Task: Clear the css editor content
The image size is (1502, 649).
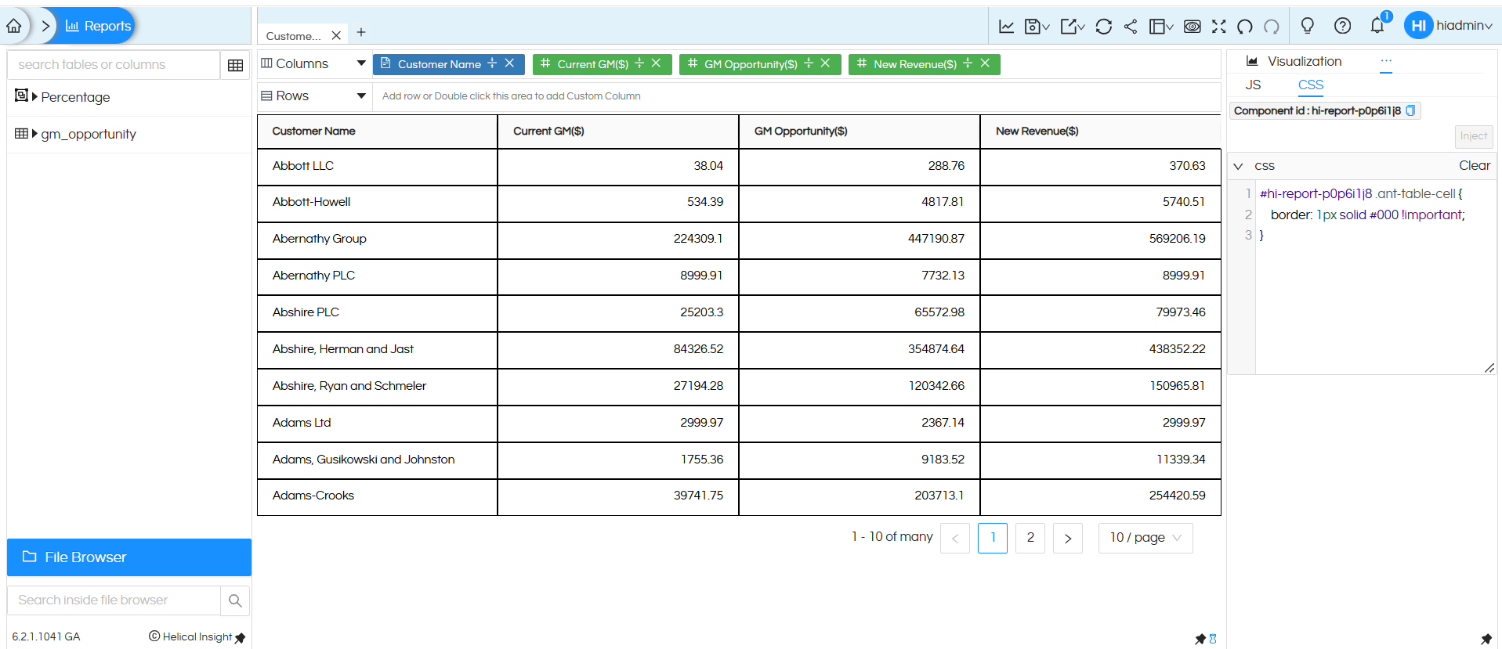Action: click(x=1475, y=165)
